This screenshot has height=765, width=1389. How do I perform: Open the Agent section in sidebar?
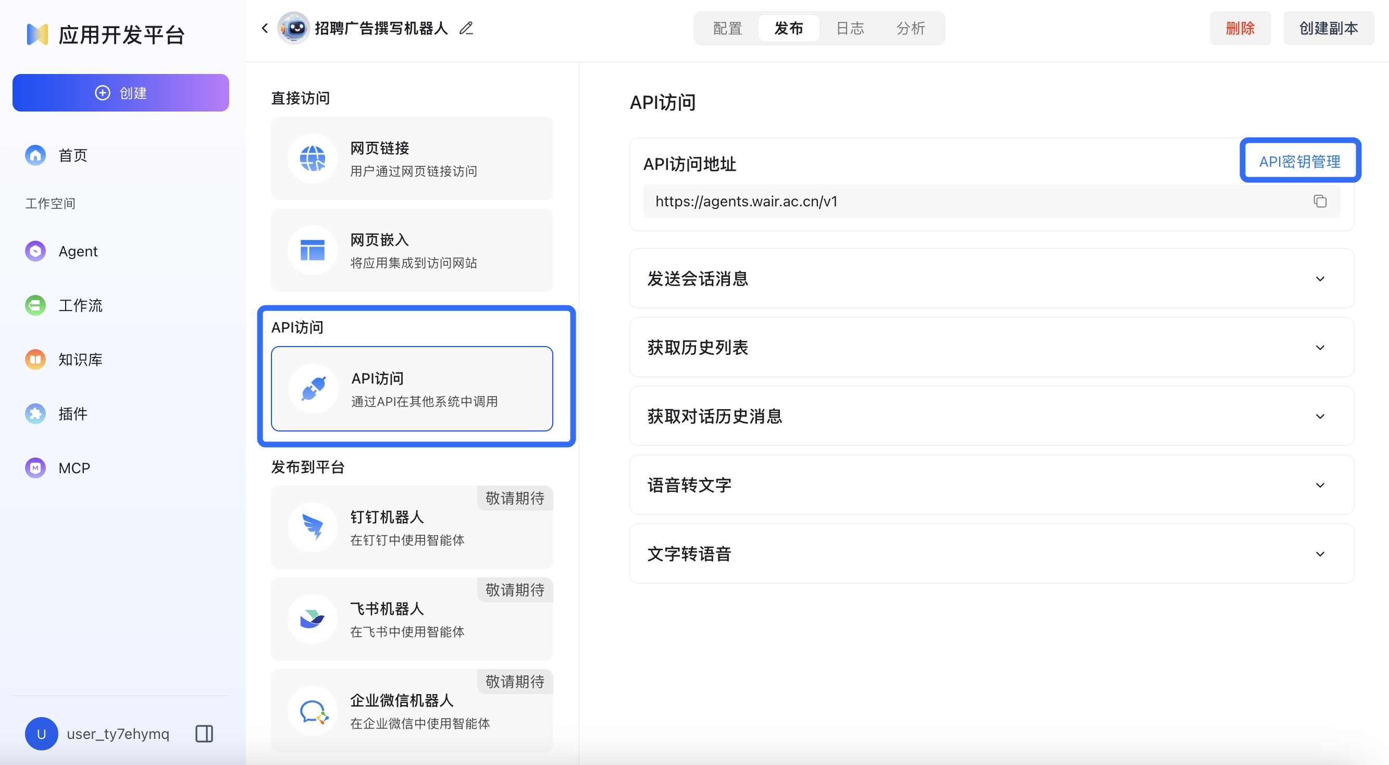[78, 251]
